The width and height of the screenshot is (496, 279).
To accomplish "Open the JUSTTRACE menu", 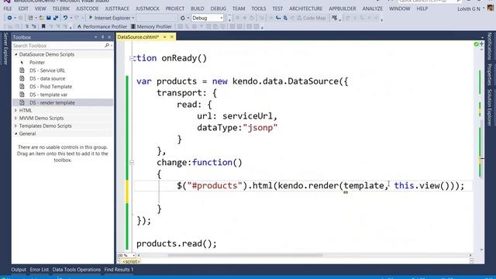I will [x=117, y=9].
